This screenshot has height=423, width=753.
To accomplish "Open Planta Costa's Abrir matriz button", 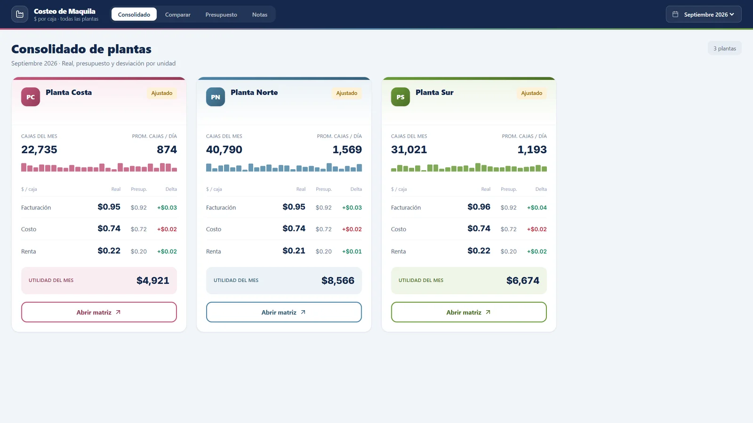I will point(99,312).
